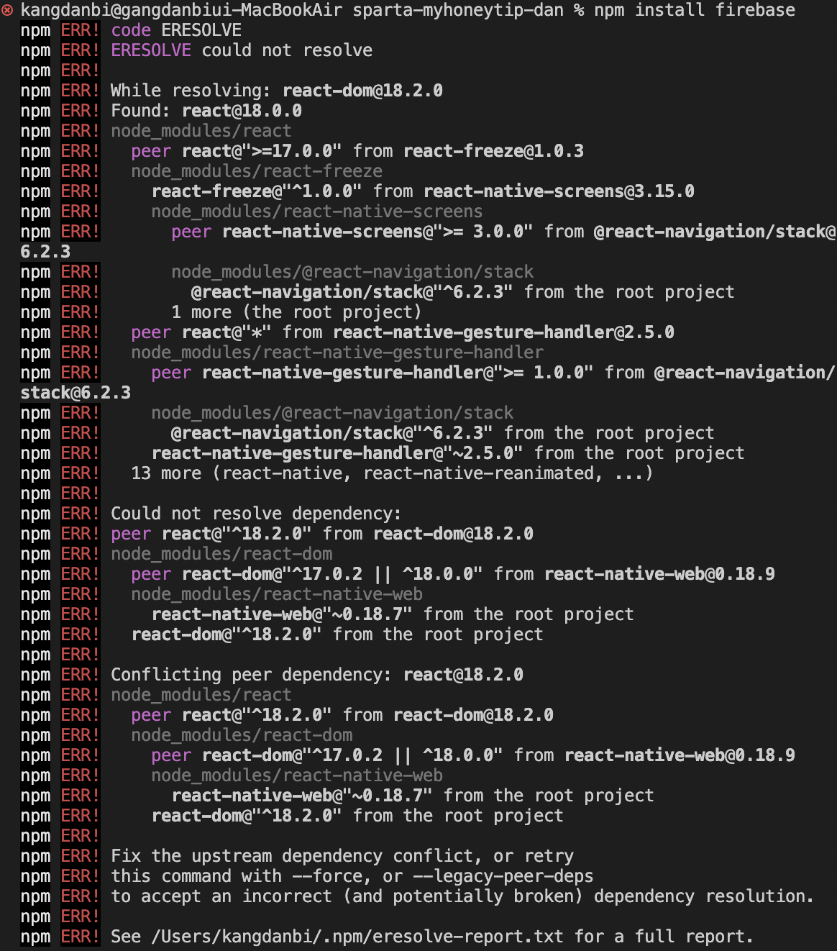837x951 pixels.
Task: Click '13 more (react-native, react-native-reanimated, ...)' line
Action: [x=392, y=473]
